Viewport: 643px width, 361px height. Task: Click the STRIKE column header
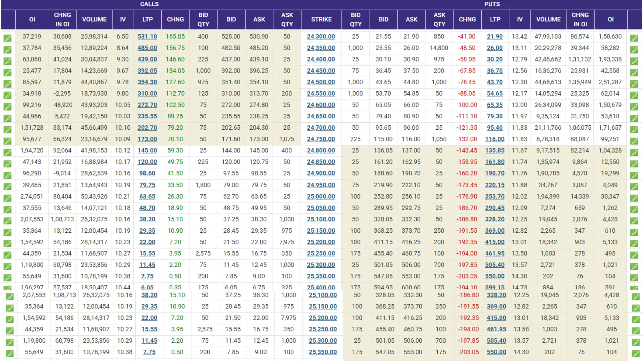[x=321, y=19]
